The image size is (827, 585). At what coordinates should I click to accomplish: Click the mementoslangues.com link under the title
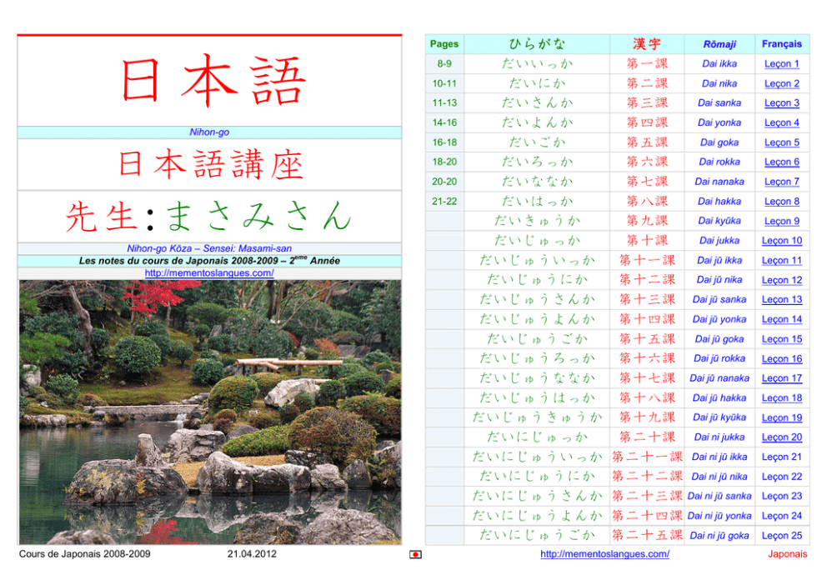pyautogui.click(x=209, y=272)
